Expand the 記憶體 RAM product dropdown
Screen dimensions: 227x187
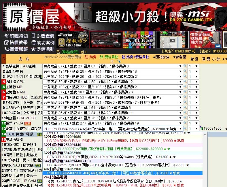pyautogui.click(x=112, y=92)
